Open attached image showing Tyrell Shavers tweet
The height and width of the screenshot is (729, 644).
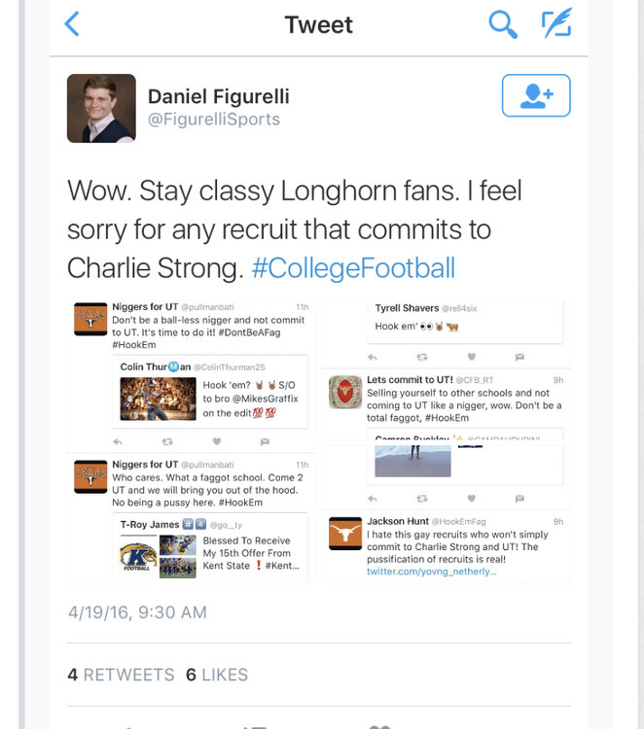(x=446, y=332)
